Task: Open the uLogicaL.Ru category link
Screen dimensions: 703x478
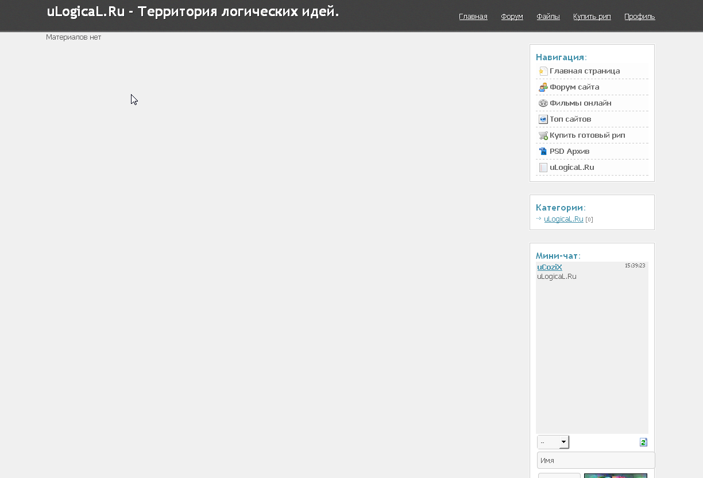Action: 563,219
